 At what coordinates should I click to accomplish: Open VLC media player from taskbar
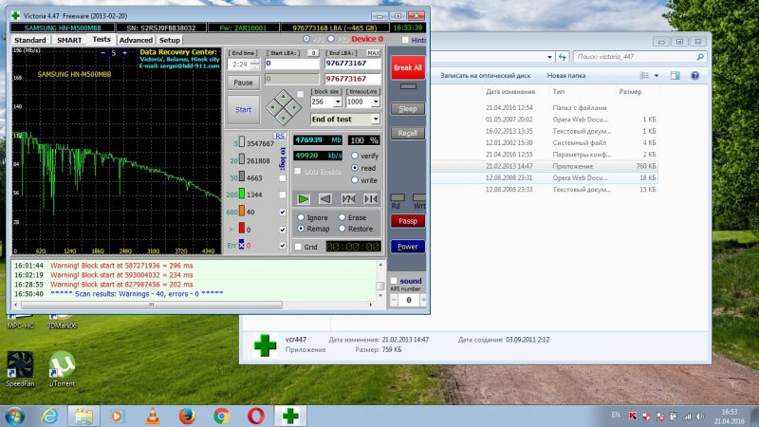coord(152,416)
